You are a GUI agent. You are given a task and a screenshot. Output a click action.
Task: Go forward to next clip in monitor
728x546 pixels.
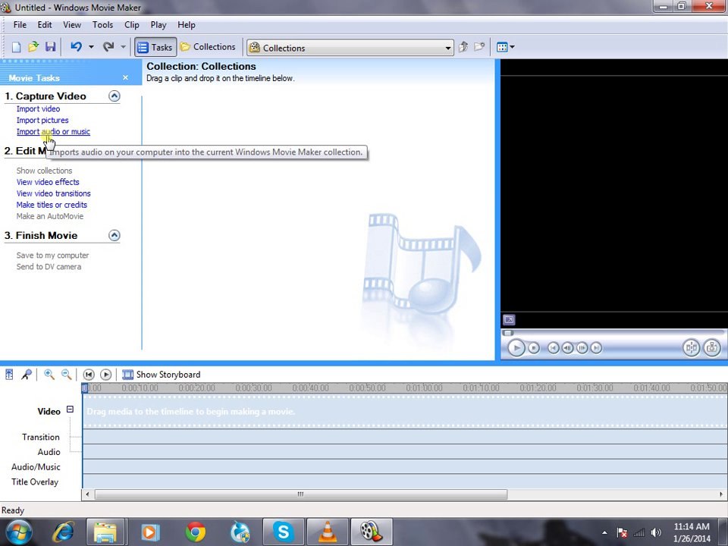(596, 348)
